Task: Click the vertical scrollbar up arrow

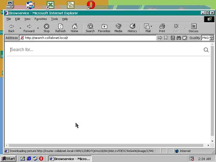Action: (212, 44)
